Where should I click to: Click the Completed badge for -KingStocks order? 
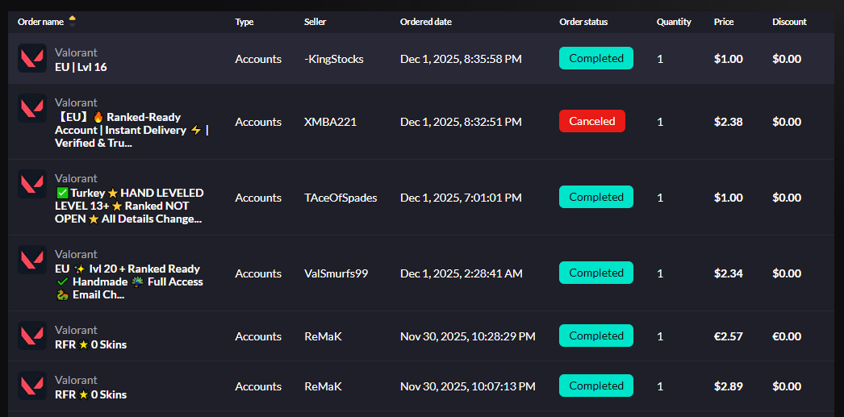(x=596, y=58)
